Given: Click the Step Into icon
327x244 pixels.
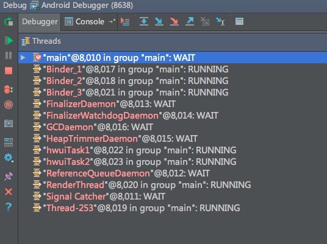Looking at the screenshot, I should click(x=159, y=21).
